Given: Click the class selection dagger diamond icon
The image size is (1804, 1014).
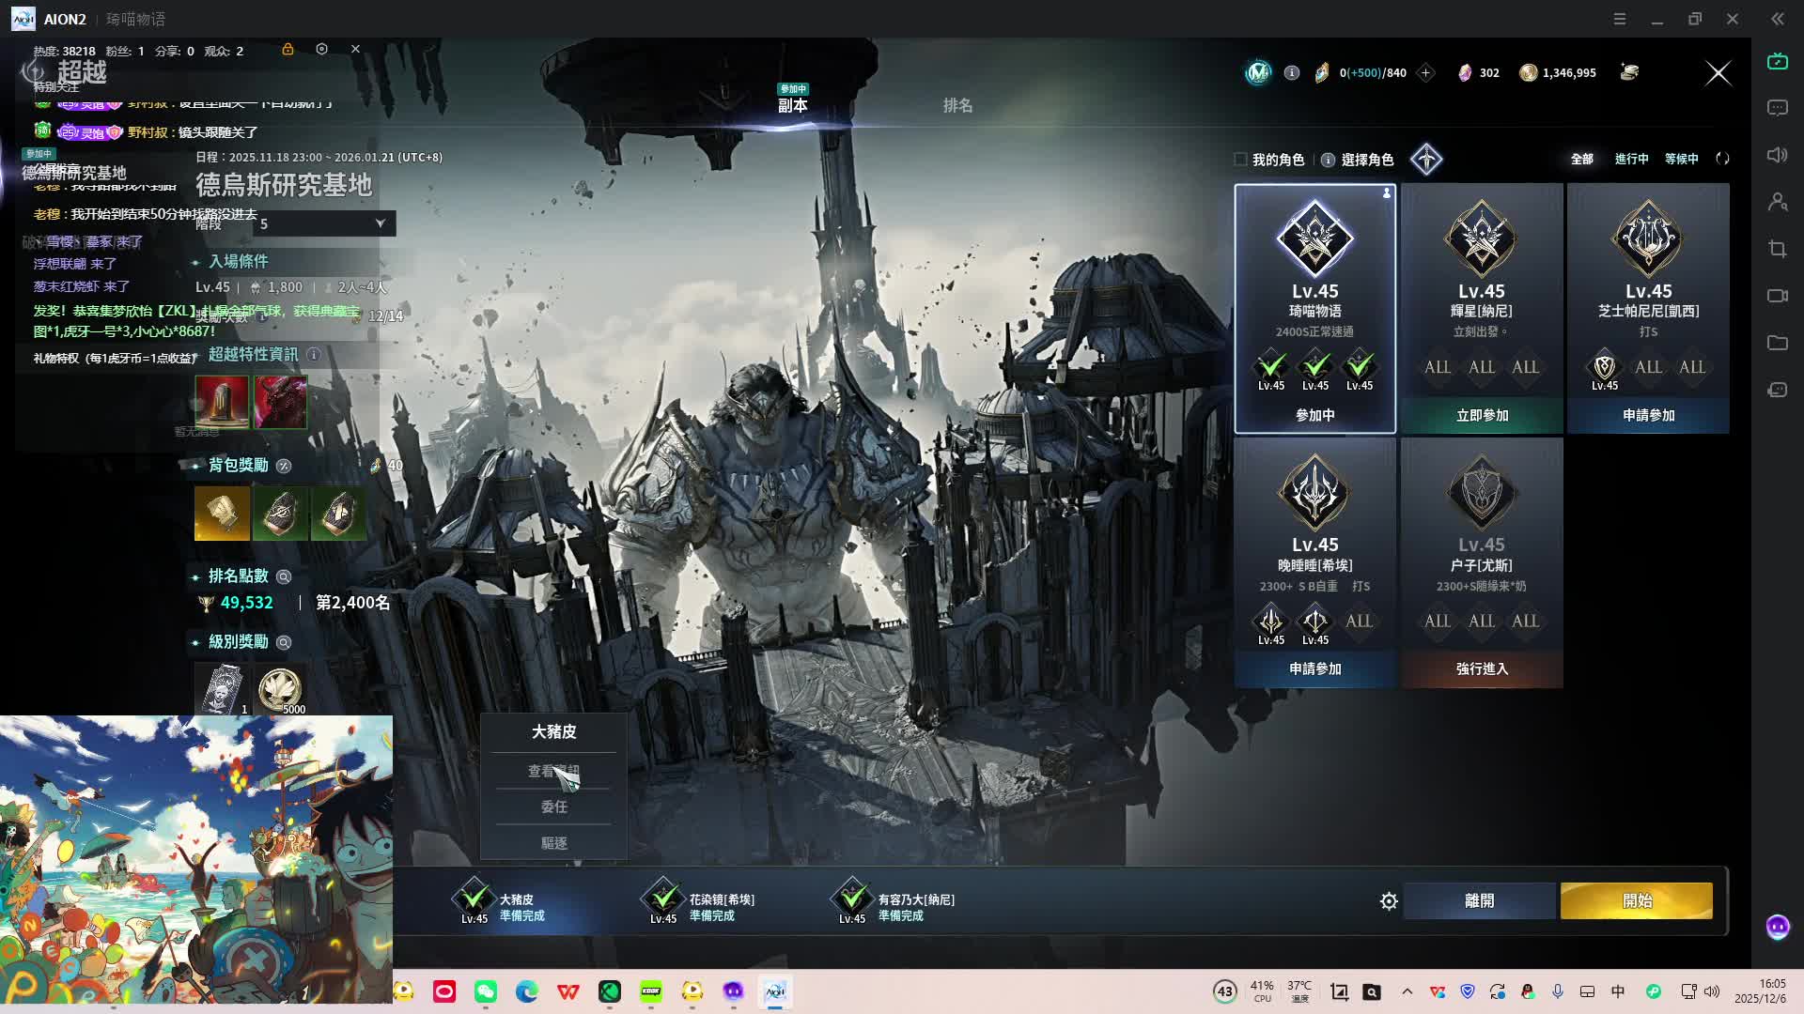Looking at the screenshot, I should 1426,159.
